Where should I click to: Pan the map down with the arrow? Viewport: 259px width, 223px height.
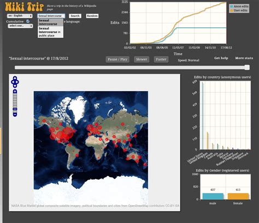(x=15, y=86)
